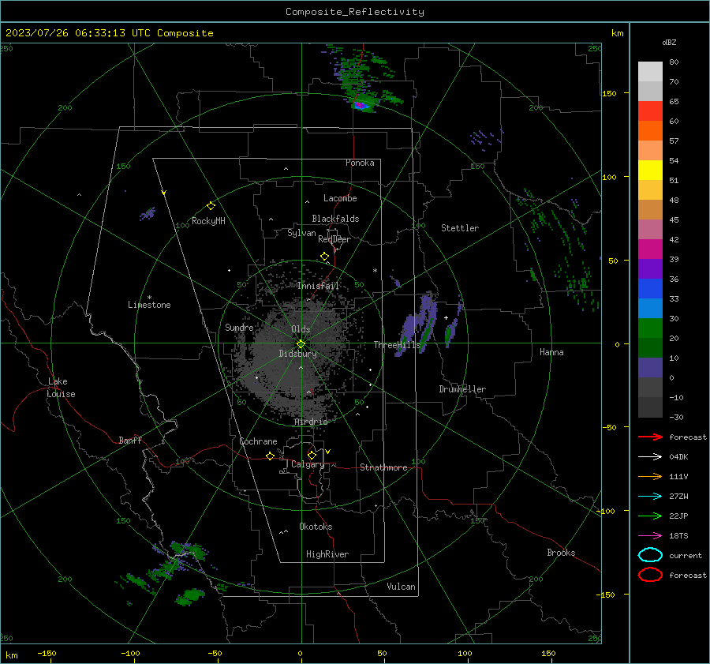Viewport: 710px width, 664px height.
Task: Click the Sundre town label
Action: tap(239, 327)
